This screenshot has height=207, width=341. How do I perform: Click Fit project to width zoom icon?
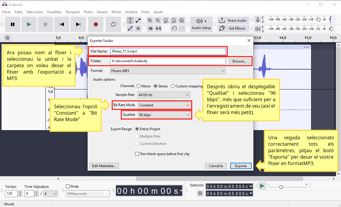point(174,21)
